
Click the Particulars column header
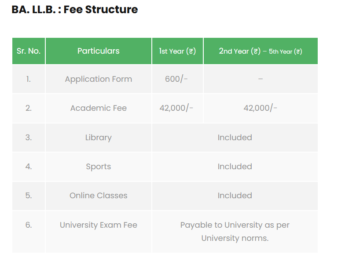tap(99, 51)
